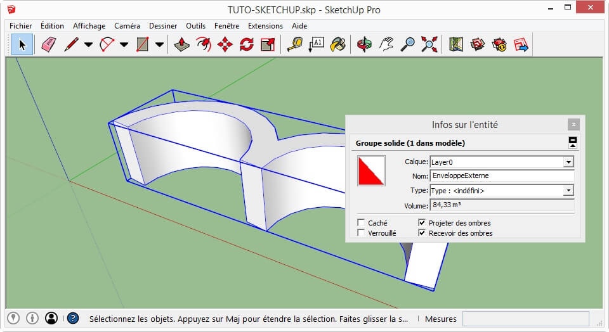Click the red material swatch

(x=371, y=170)
